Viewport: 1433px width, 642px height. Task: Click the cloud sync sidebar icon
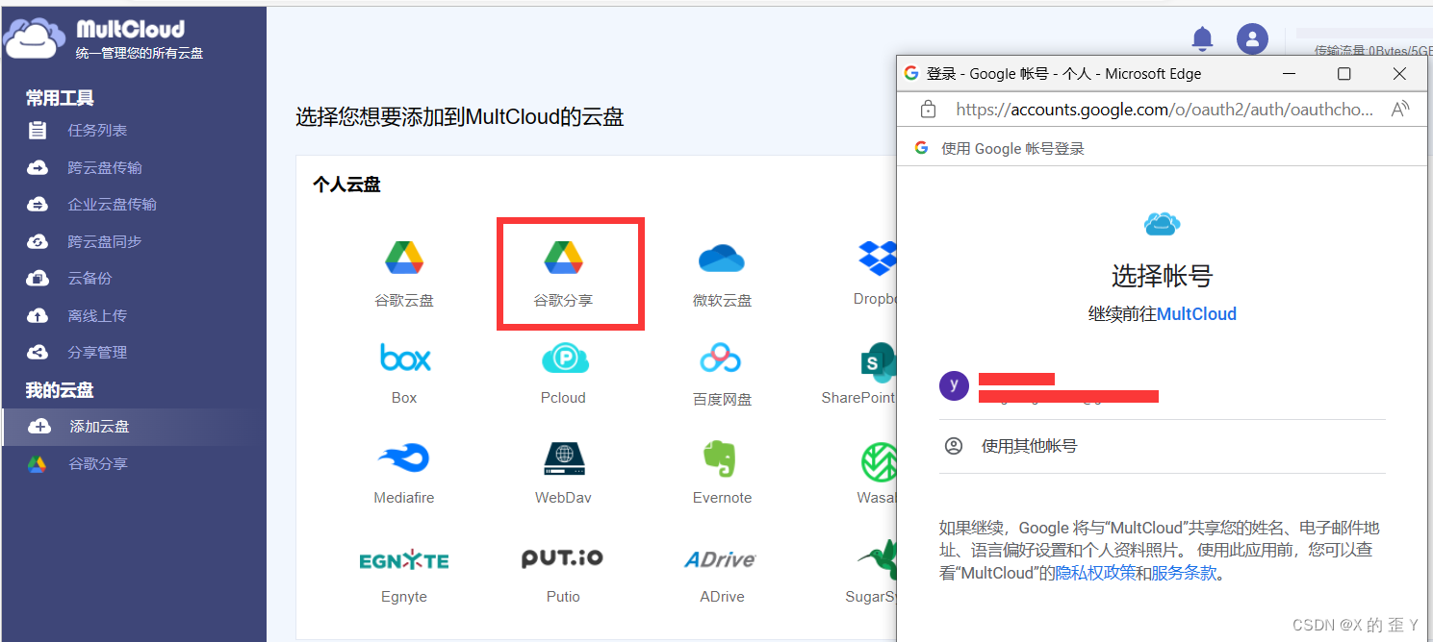38,242
